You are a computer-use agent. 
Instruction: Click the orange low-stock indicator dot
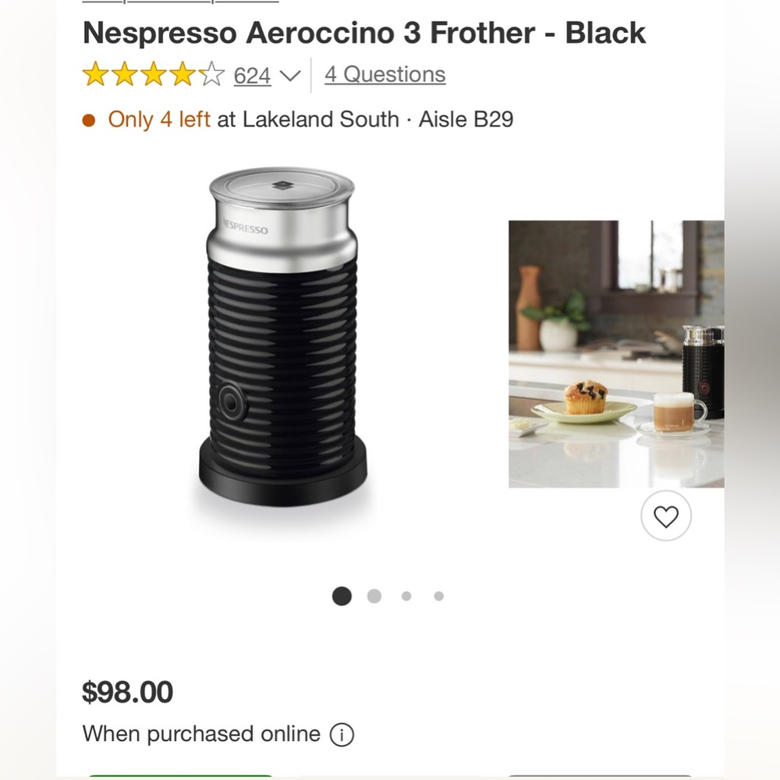point(88,120)
